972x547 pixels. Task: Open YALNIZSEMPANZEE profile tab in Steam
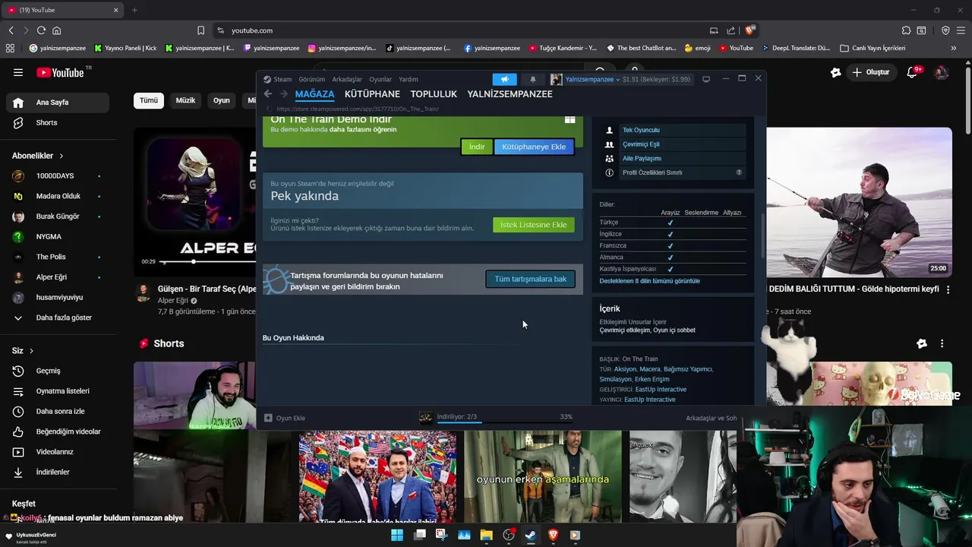click(x=510, y=94)
